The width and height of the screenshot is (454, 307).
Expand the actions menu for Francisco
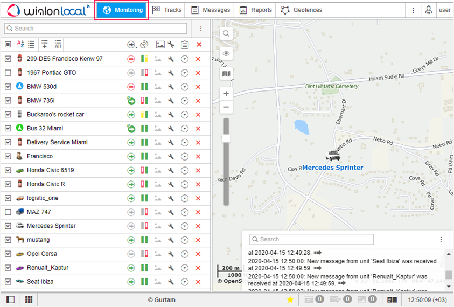click(x=185, y=157)
